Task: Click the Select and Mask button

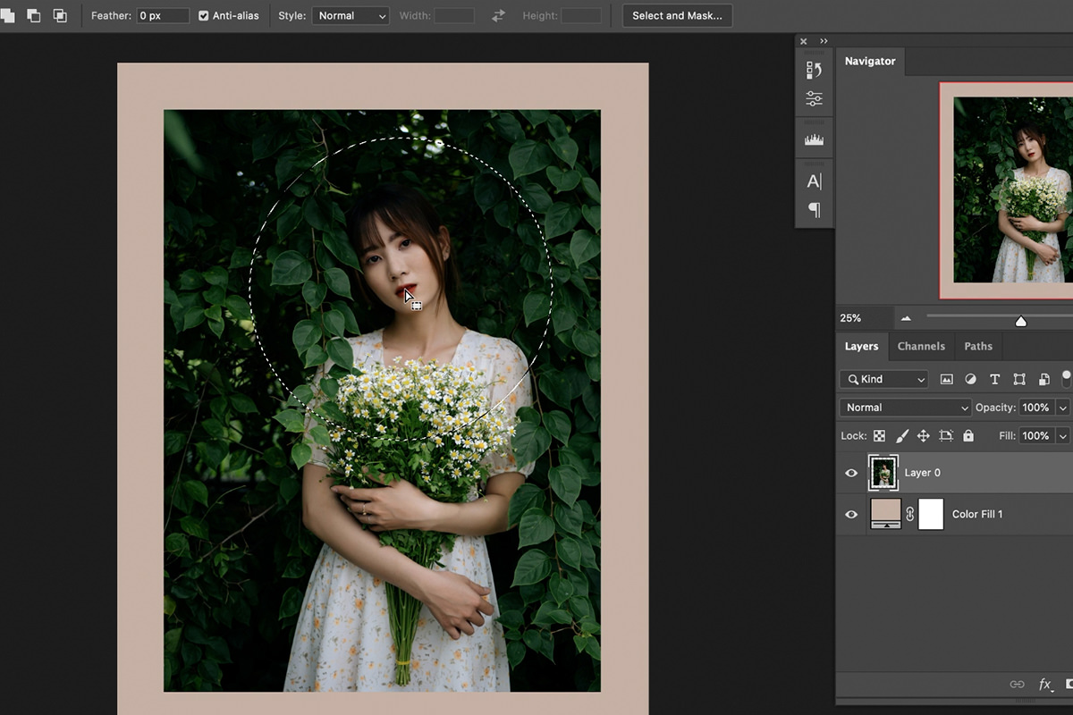Action: coord(677,16)
